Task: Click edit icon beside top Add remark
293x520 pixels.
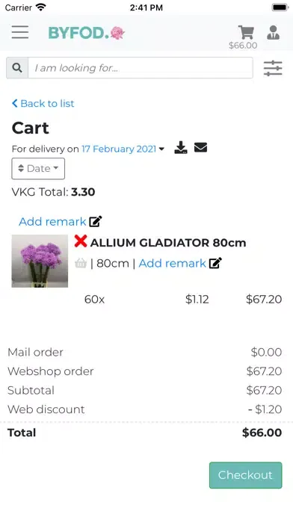Action: [96, 221]
